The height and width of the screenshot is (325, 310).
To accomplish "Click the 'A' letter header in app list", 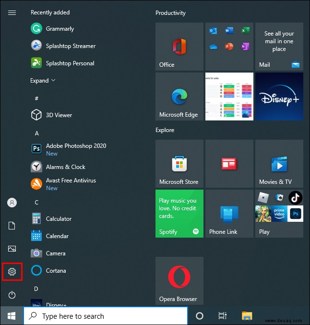I will click(36, 133).
